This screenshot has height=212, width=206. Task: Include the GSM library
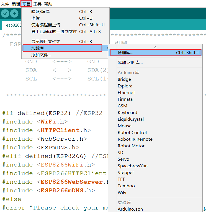click(x=155, y=106)
